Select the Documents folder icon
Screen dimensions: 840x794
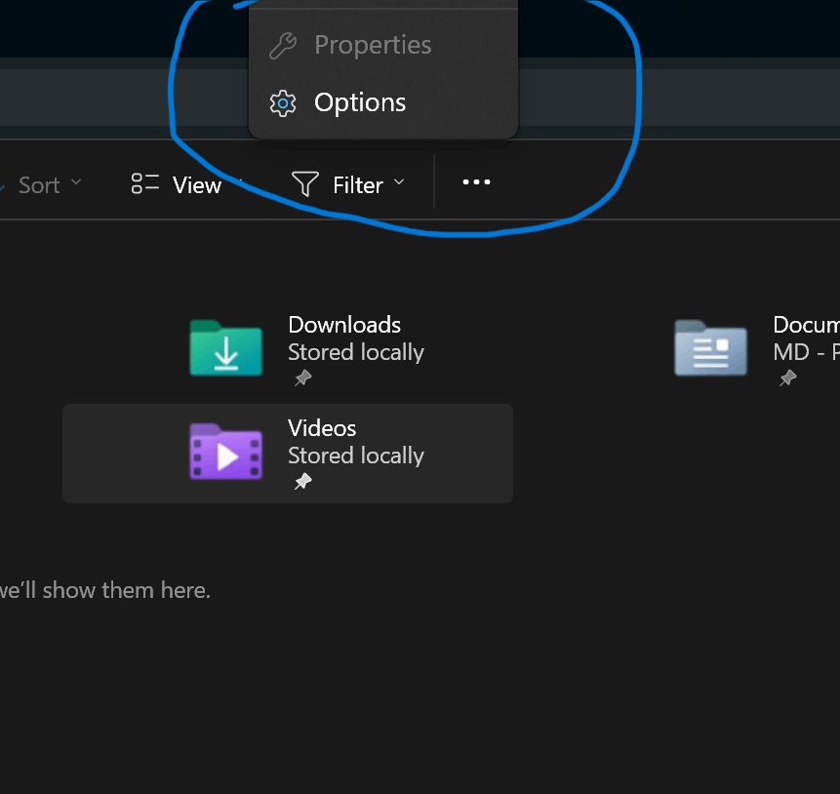tap(710, 348)
